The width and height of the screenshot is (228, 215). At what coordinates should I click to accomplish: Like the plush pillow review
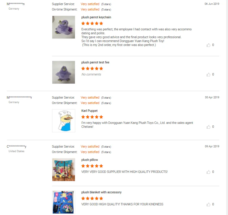(x=208, y=172)
